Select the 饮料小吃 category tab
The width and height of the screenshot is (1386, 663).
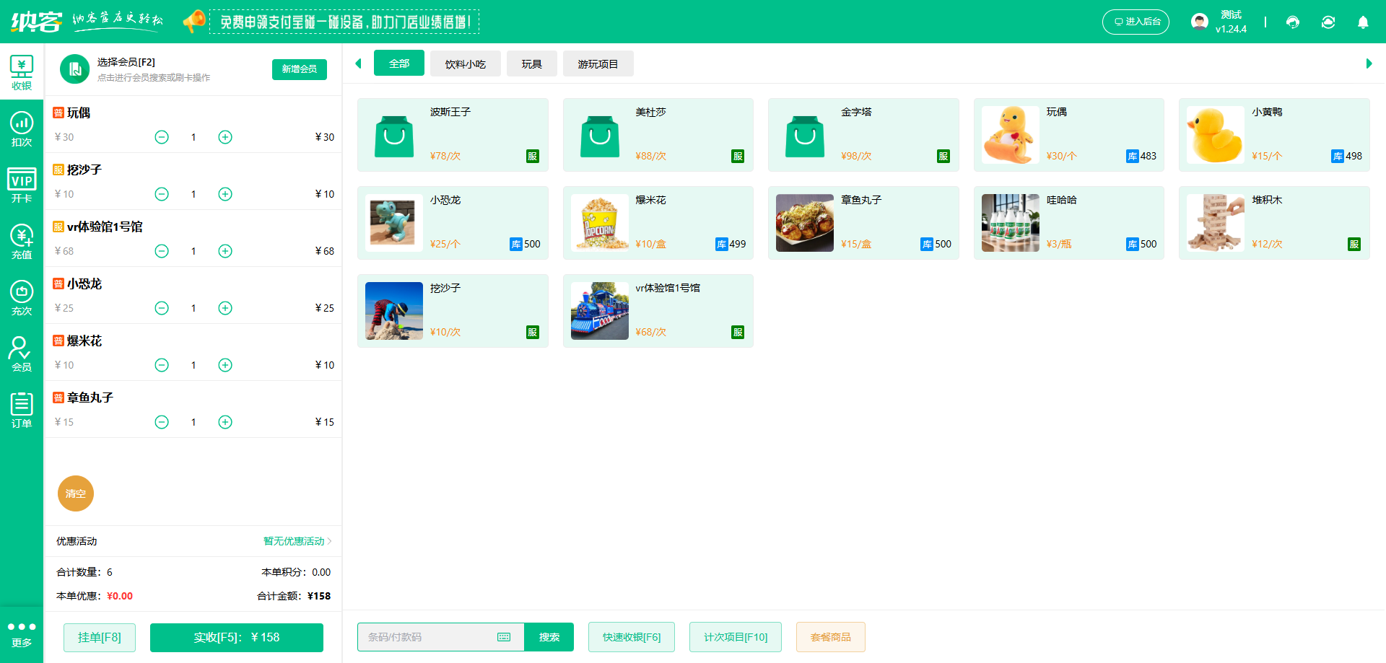(466, 63)
